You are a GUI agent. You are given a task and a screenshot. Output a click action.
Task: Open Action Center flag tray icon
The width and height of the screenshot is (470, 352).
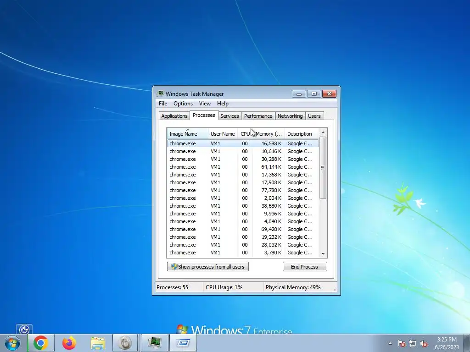(402, 344)
